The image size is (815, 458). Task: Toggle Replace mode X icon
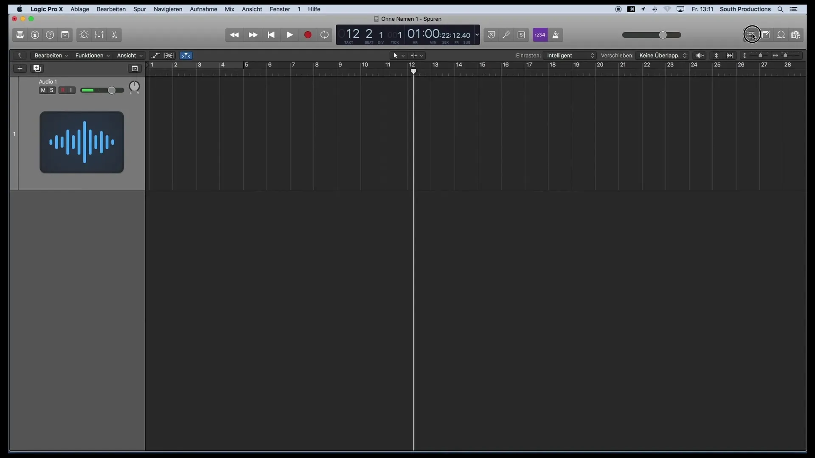point(491,35)
